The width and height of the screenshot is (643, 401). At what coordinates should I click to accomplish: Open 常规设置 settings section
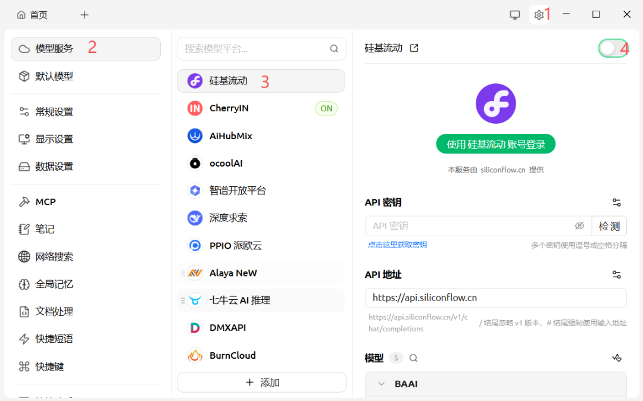pos(86,111)
